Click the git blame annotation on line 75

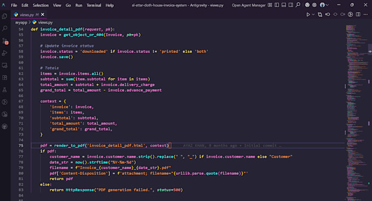(x=232, y=146)
